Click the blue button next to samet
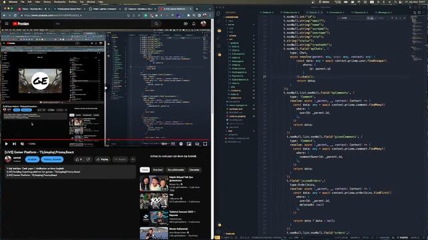Viewport: 428px width, 240px height. pos(32,159)
